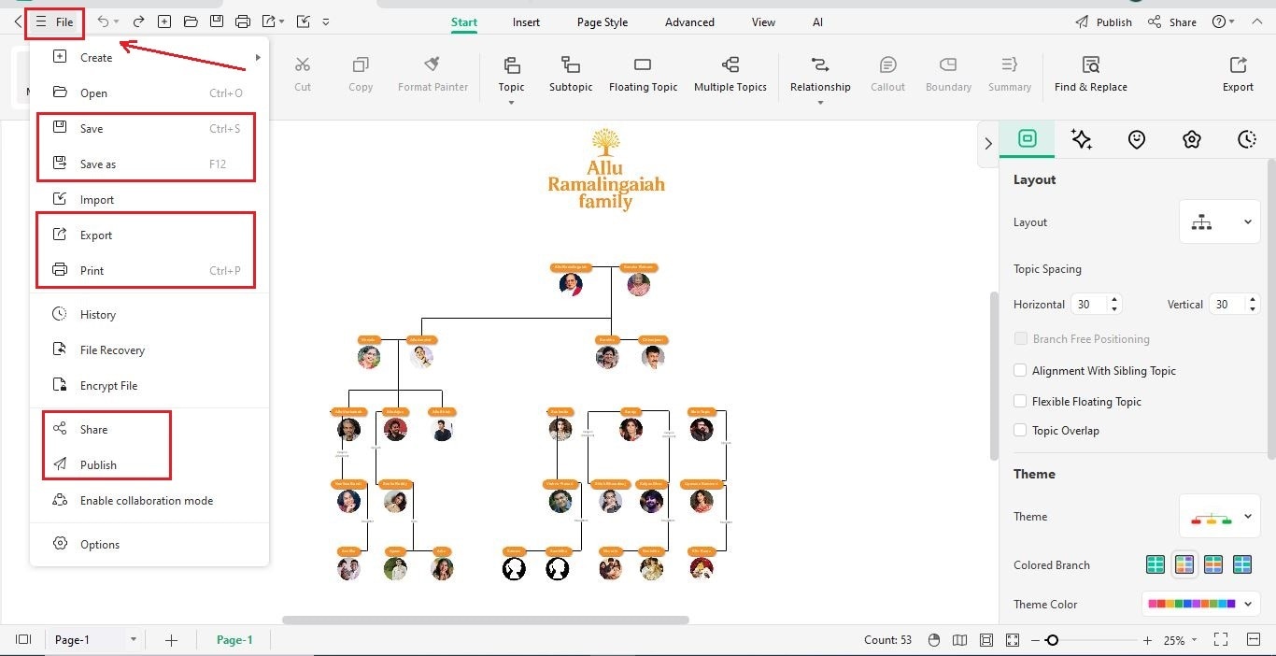The width and height of the screenshot is (1276, 656).
Task: Choose Encrypt File from File menu
Action: tap(149, 386)
